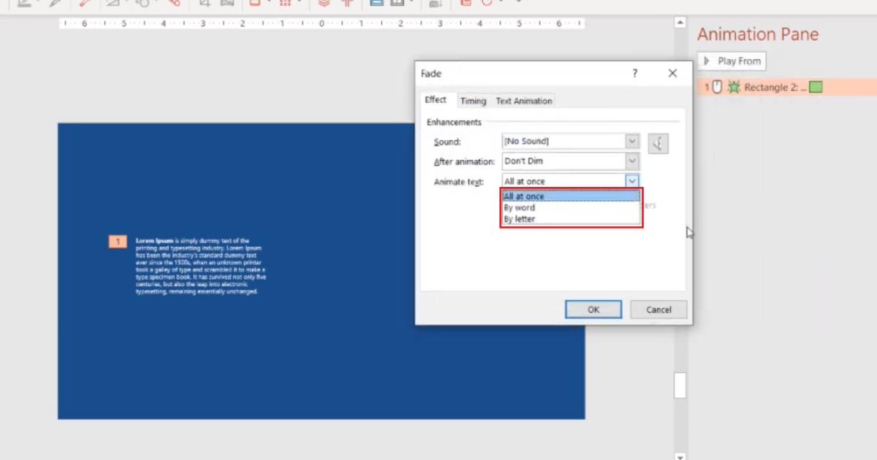Click the mouse-click trigger icon on animation item 1
Image resolution: width=877 pixels, height=460 pixels.
pyautogui.click(x=717, y=86)
